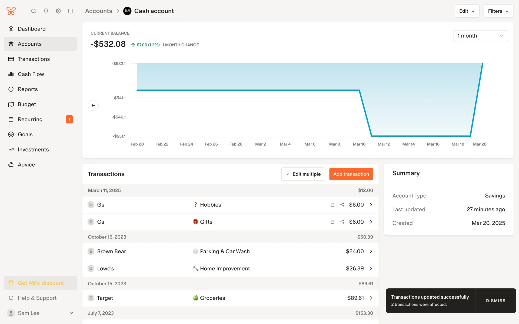Open the 1 month range dropdown
Screen dimensions: 519x324
coord(480,36)
